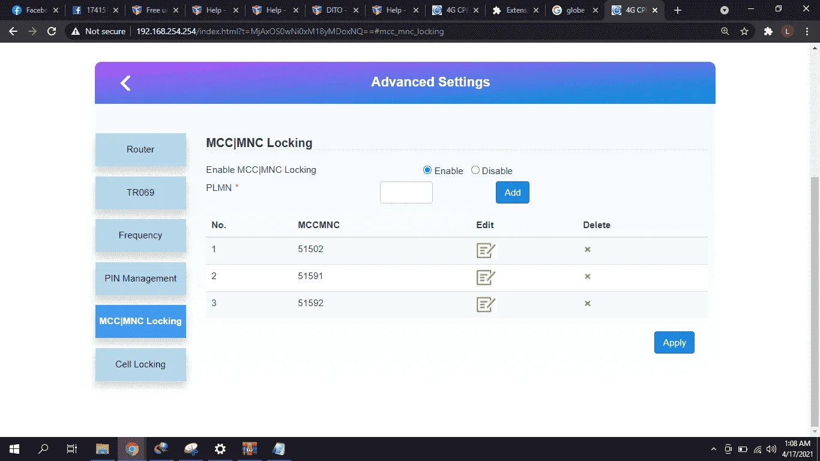This screenshot has width=820, height=461.
Task: Open the Windows Start menu
Action: point(14,449)
